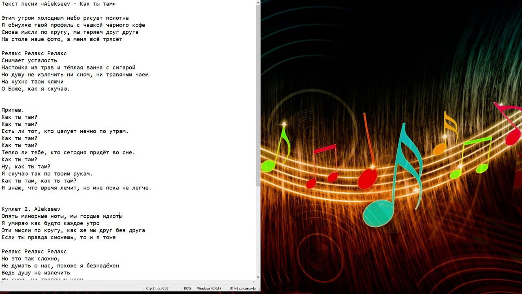Image resolution: width=522 pixels, height=294 pixels.
Task: Click the line "Как ты там, как ты там?"
Action: click(39, 180)
